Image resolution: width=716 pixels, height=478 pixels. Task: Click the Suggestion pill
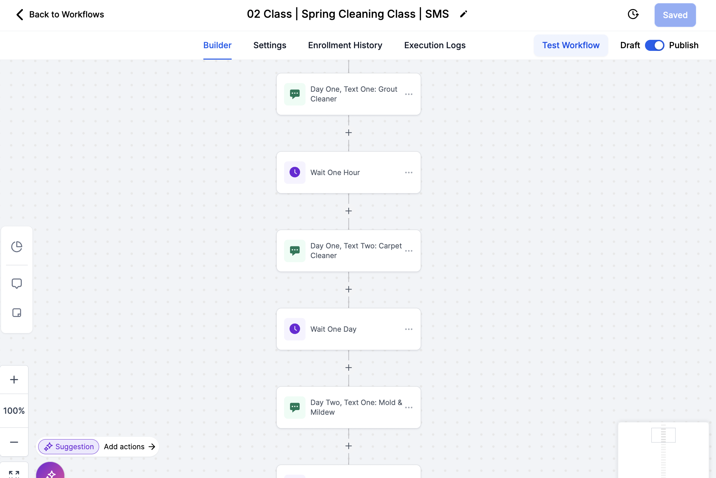point(69,447)
